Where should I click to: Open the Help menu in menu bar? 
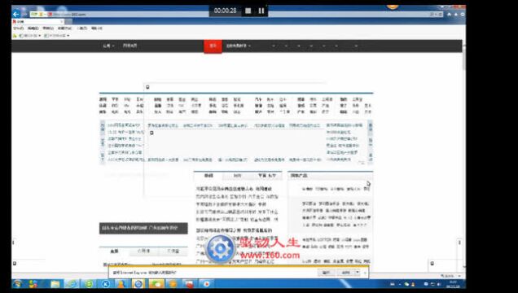pos(97,28)
